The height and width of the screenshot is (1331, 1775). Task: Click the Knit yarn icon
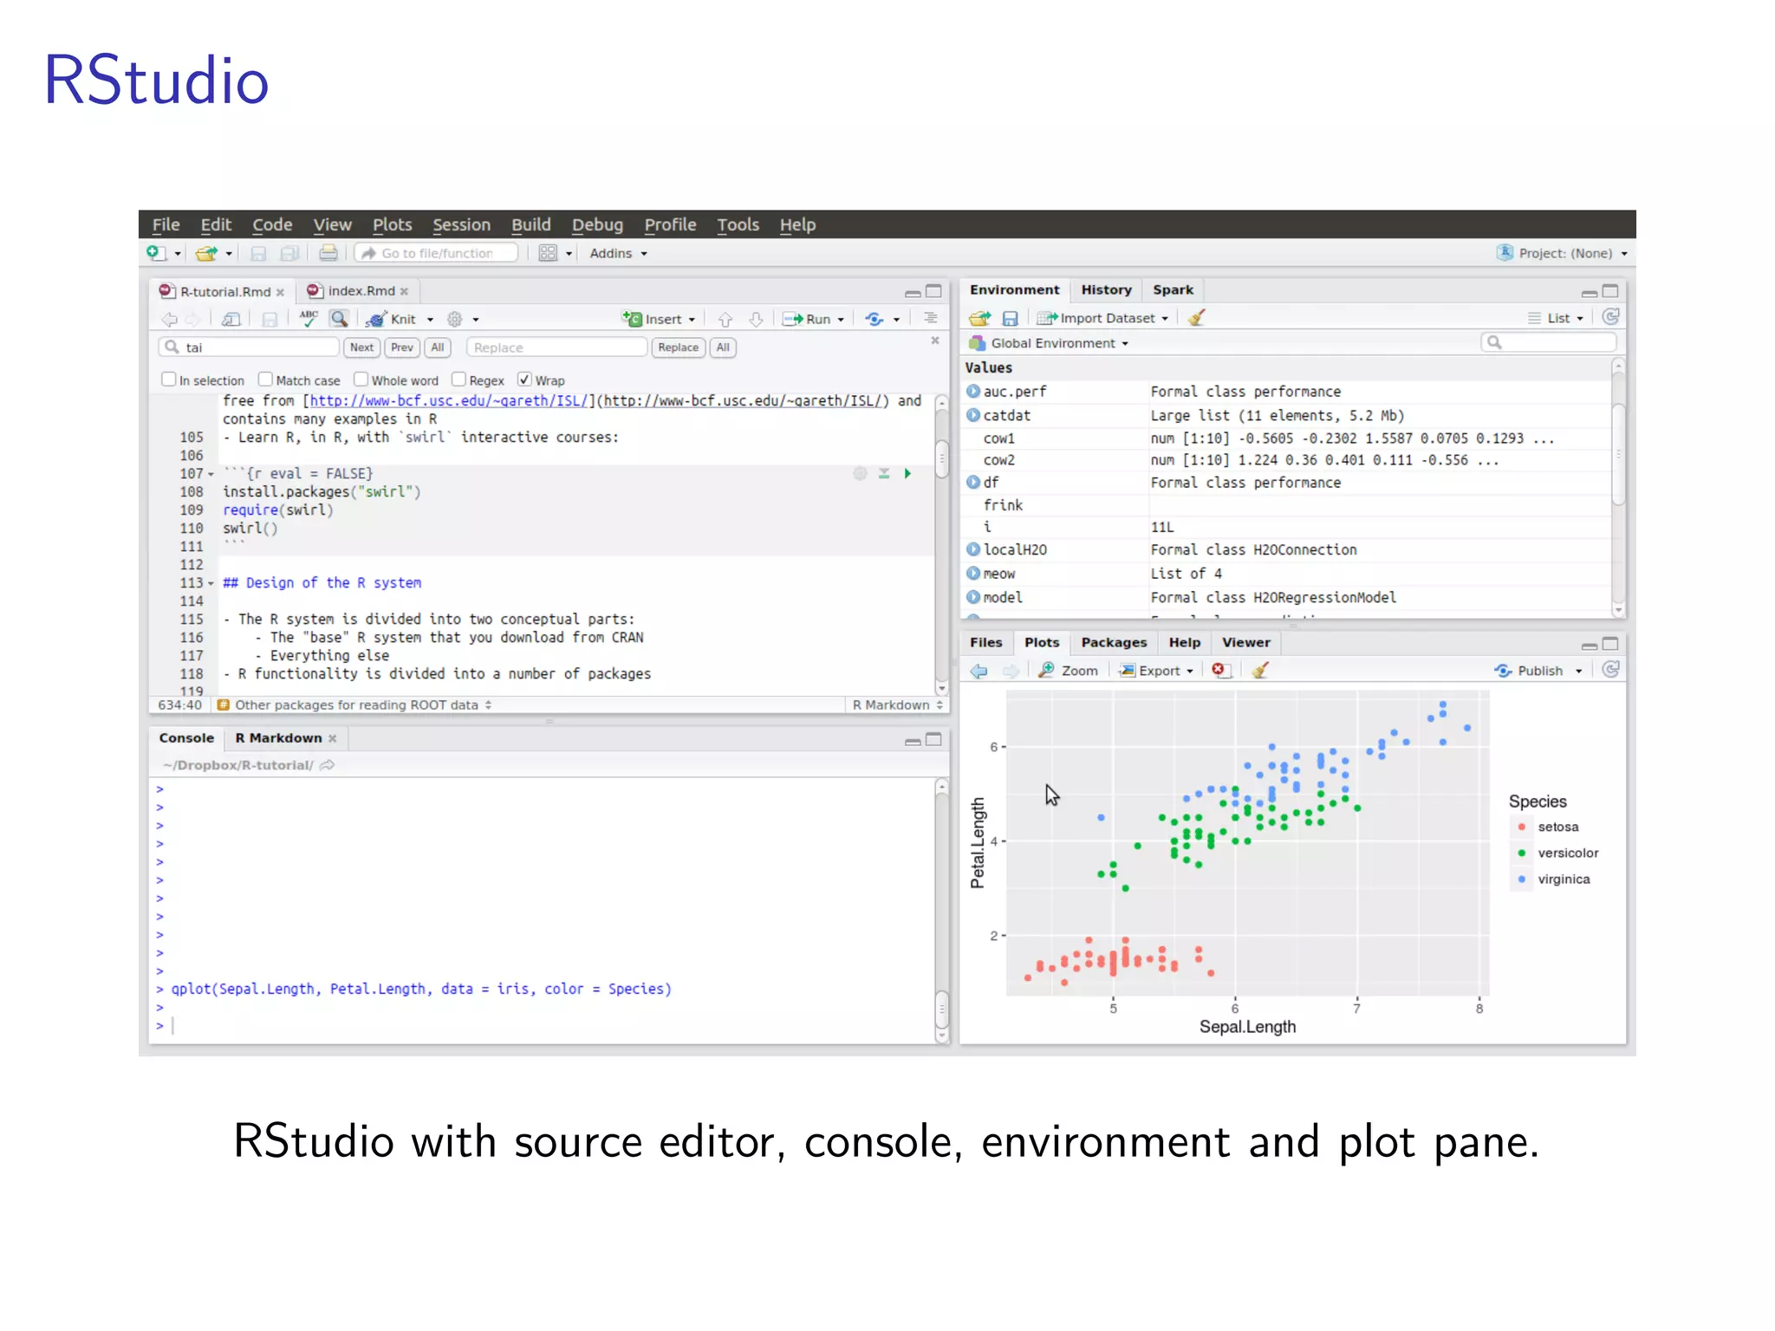376,319
